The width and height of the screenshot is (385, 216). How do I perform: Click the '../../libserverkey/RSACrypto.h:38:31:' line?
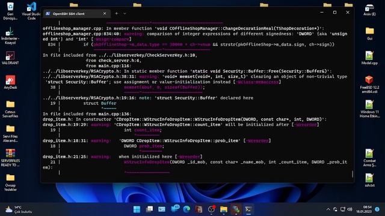(195, 79)
